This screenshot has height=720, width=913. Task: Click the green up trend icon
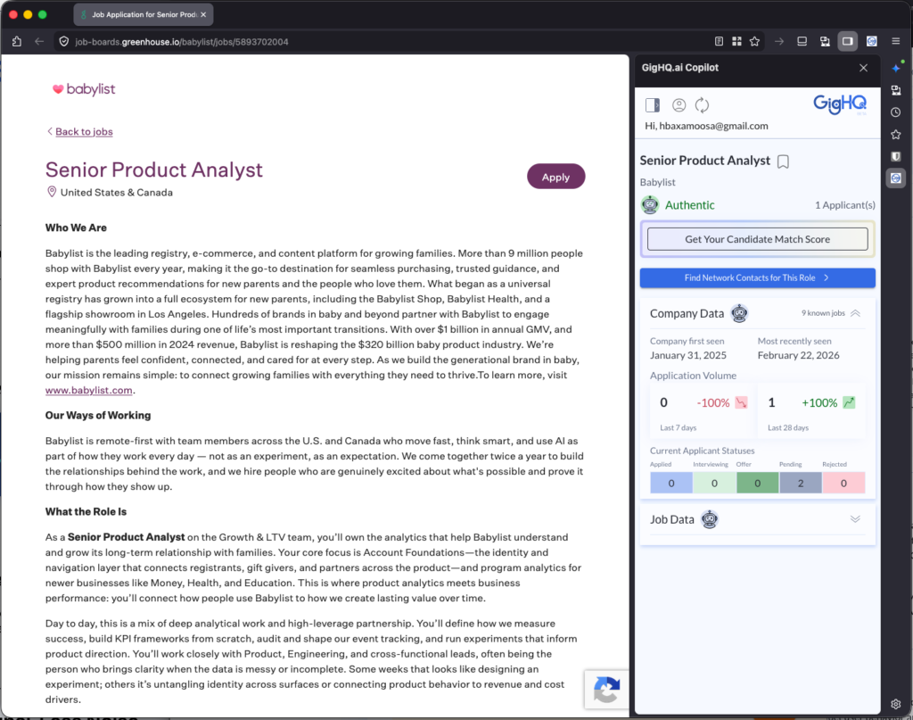tap(849, 402)
